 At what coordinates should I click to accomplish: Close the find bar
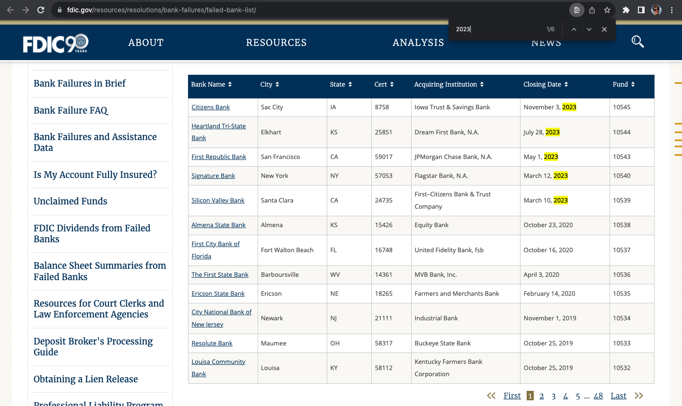coord(604,29)
